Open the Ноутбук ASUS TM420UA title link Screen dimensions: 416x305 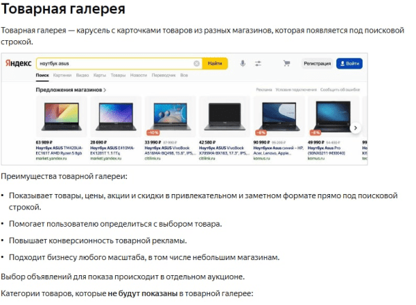coord(60,150)
